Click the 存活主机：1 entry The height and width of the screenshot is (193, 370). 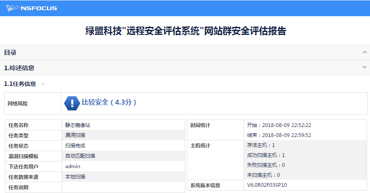(x=261, y=145)
